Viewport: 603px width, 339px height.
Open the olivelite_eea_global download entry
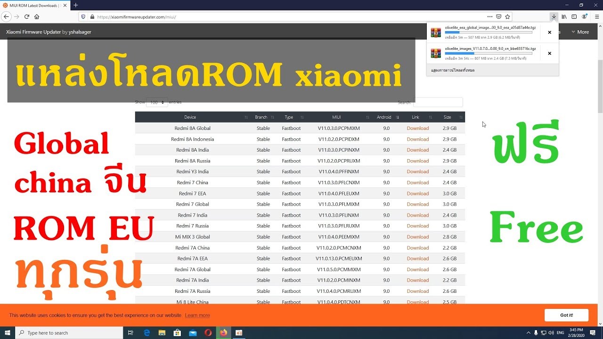[x=484, y=32]
